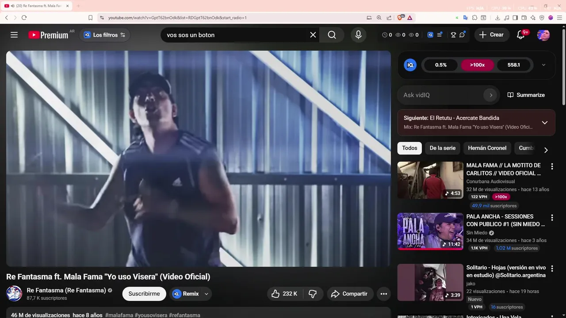566x318 pixels.
Task: Click the magnifier search button
Action: point(332,35)
